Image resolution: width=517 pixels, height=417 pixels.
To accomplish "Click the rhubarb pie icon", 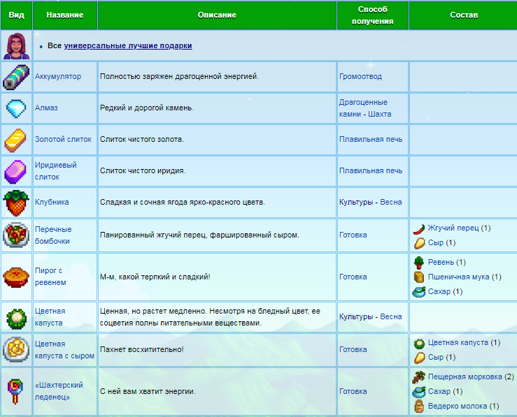I will [16, 277].
